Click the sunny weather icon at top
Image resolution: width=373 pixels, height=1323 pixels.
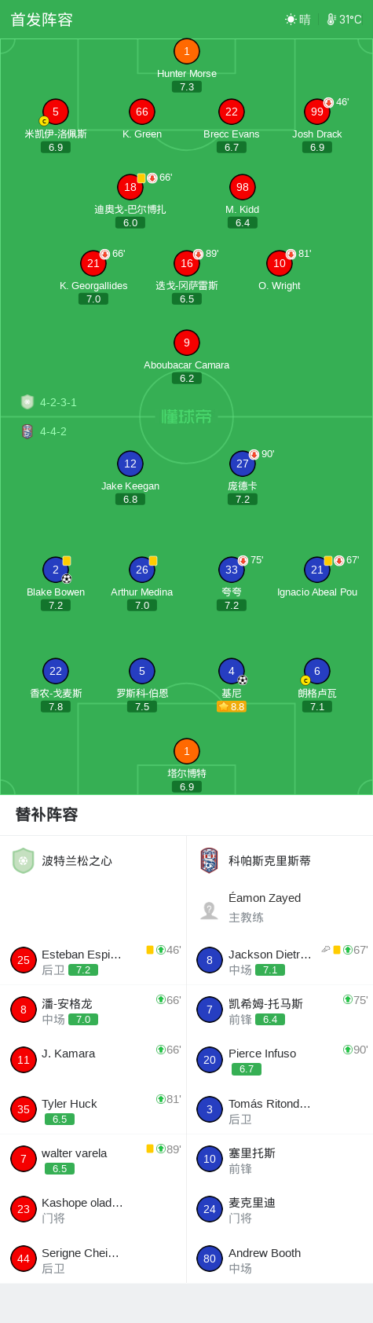point(291,20)
